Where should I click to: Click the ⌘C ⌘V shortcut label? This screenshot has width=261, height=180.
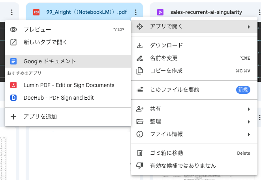pos(243,71)
